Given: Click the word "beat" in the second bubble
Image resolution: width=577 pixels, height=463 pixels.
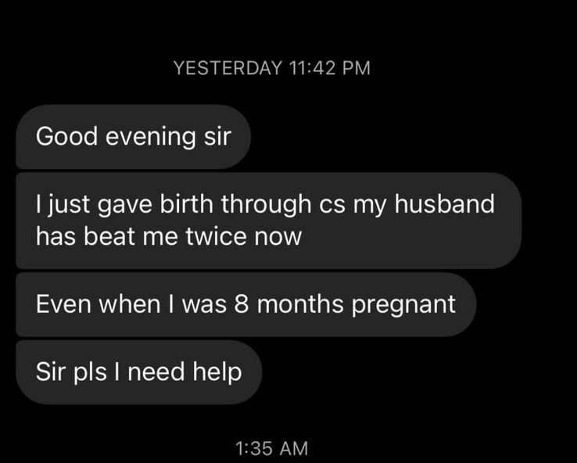Looking at the screenshot, I should 109,236.
